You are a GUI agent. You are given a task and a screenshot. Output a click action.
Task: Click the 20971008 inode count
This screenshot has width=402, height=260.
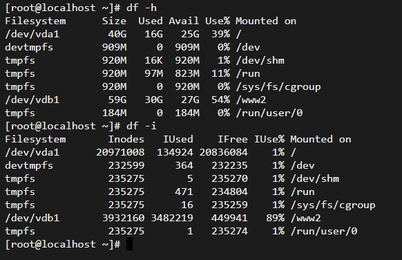(x=120, y=152)
